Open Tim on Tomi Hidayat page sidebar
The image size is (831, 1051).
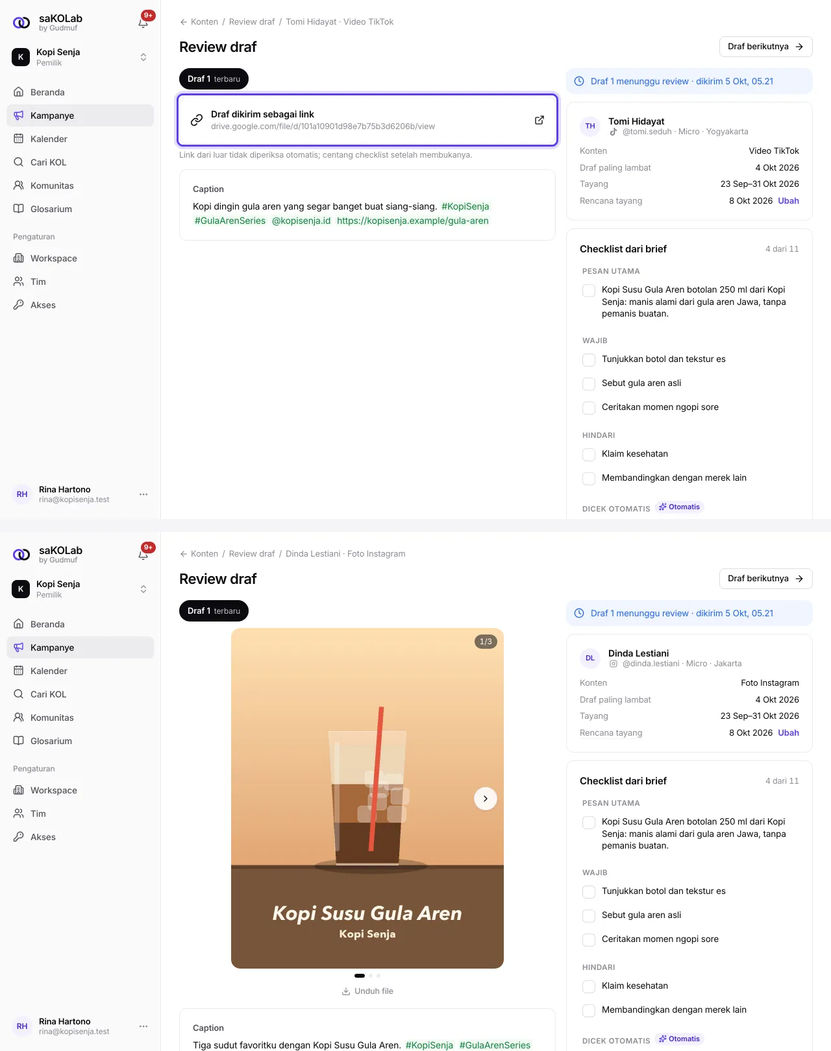point(80,282)
